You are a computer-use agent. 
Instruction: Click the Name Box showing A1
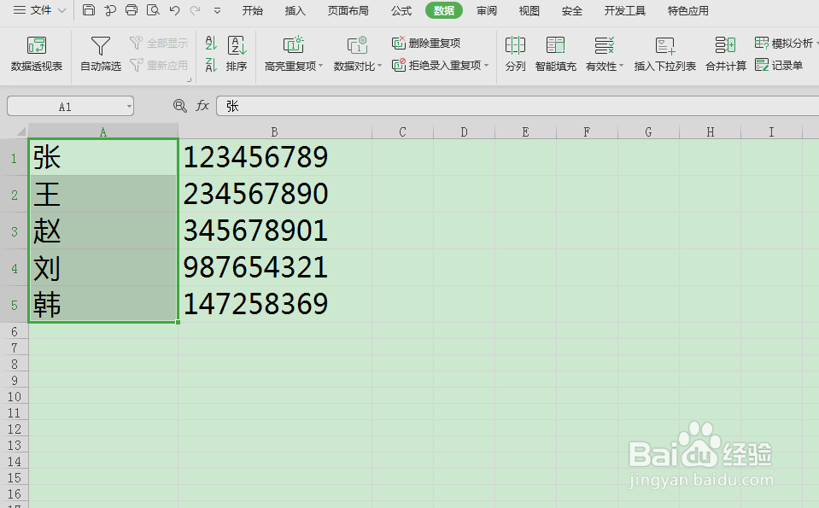point(65,107)
